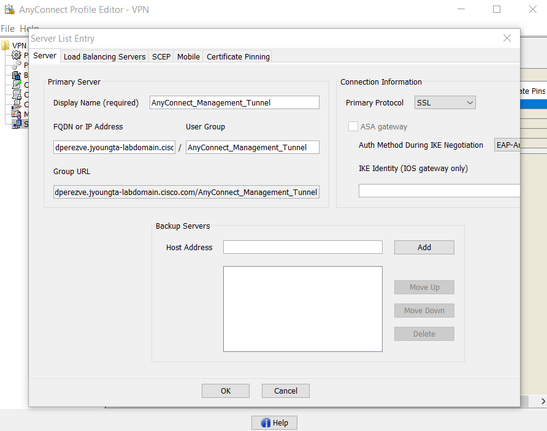Click the scroll right arrow in main window
The image size is (547, 431).
point(543,401)
